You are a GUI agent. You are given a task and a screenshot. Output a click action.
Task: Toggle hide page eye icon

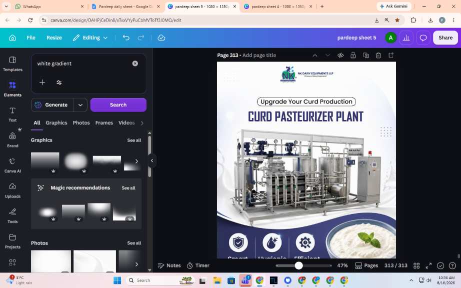(340, 55)
